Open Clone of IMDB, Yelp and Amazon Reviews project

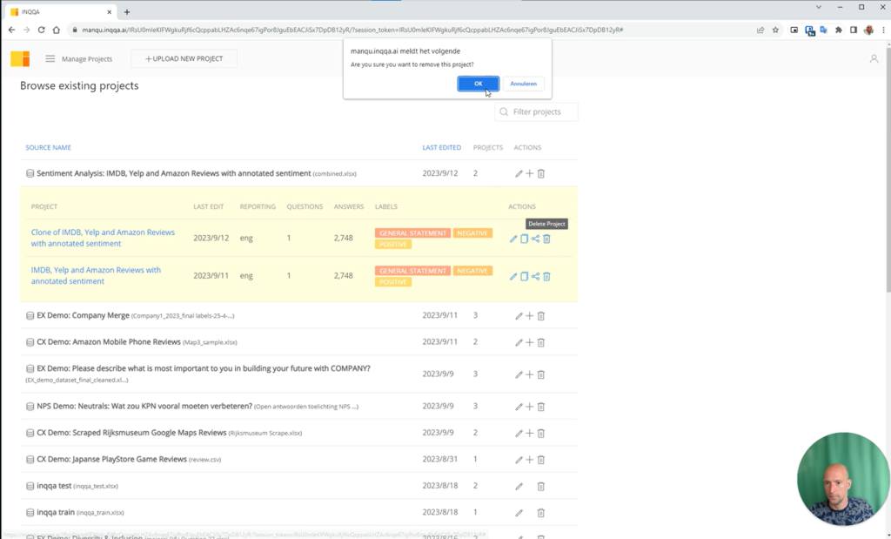(103, 238)
